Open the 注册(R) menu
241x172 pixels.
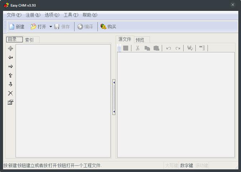click(x=33, y=15)
